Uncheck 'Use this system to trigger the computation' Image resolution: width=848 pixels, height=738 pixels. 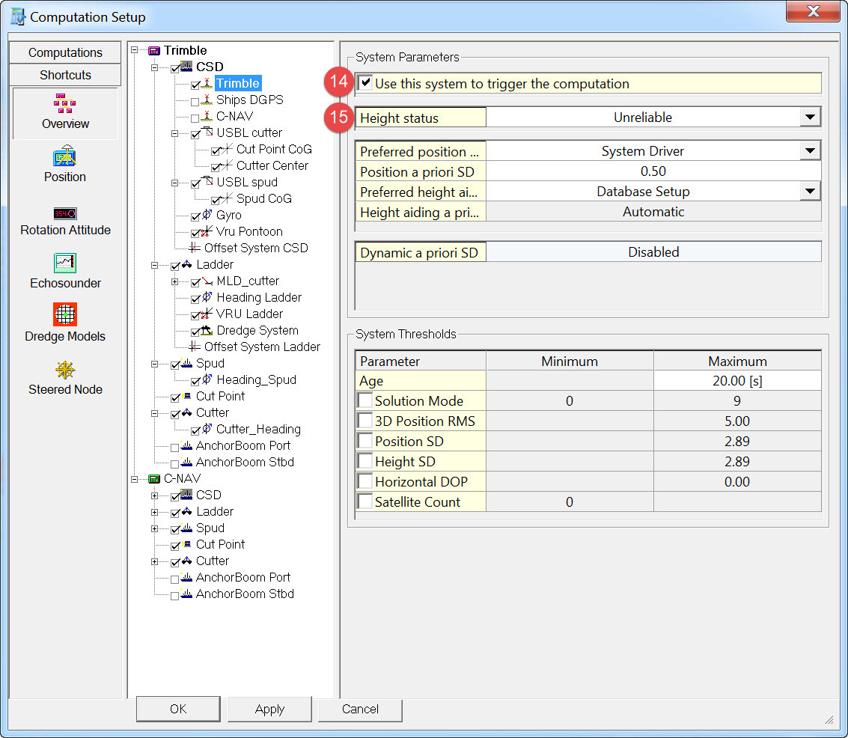click(365, 83)
